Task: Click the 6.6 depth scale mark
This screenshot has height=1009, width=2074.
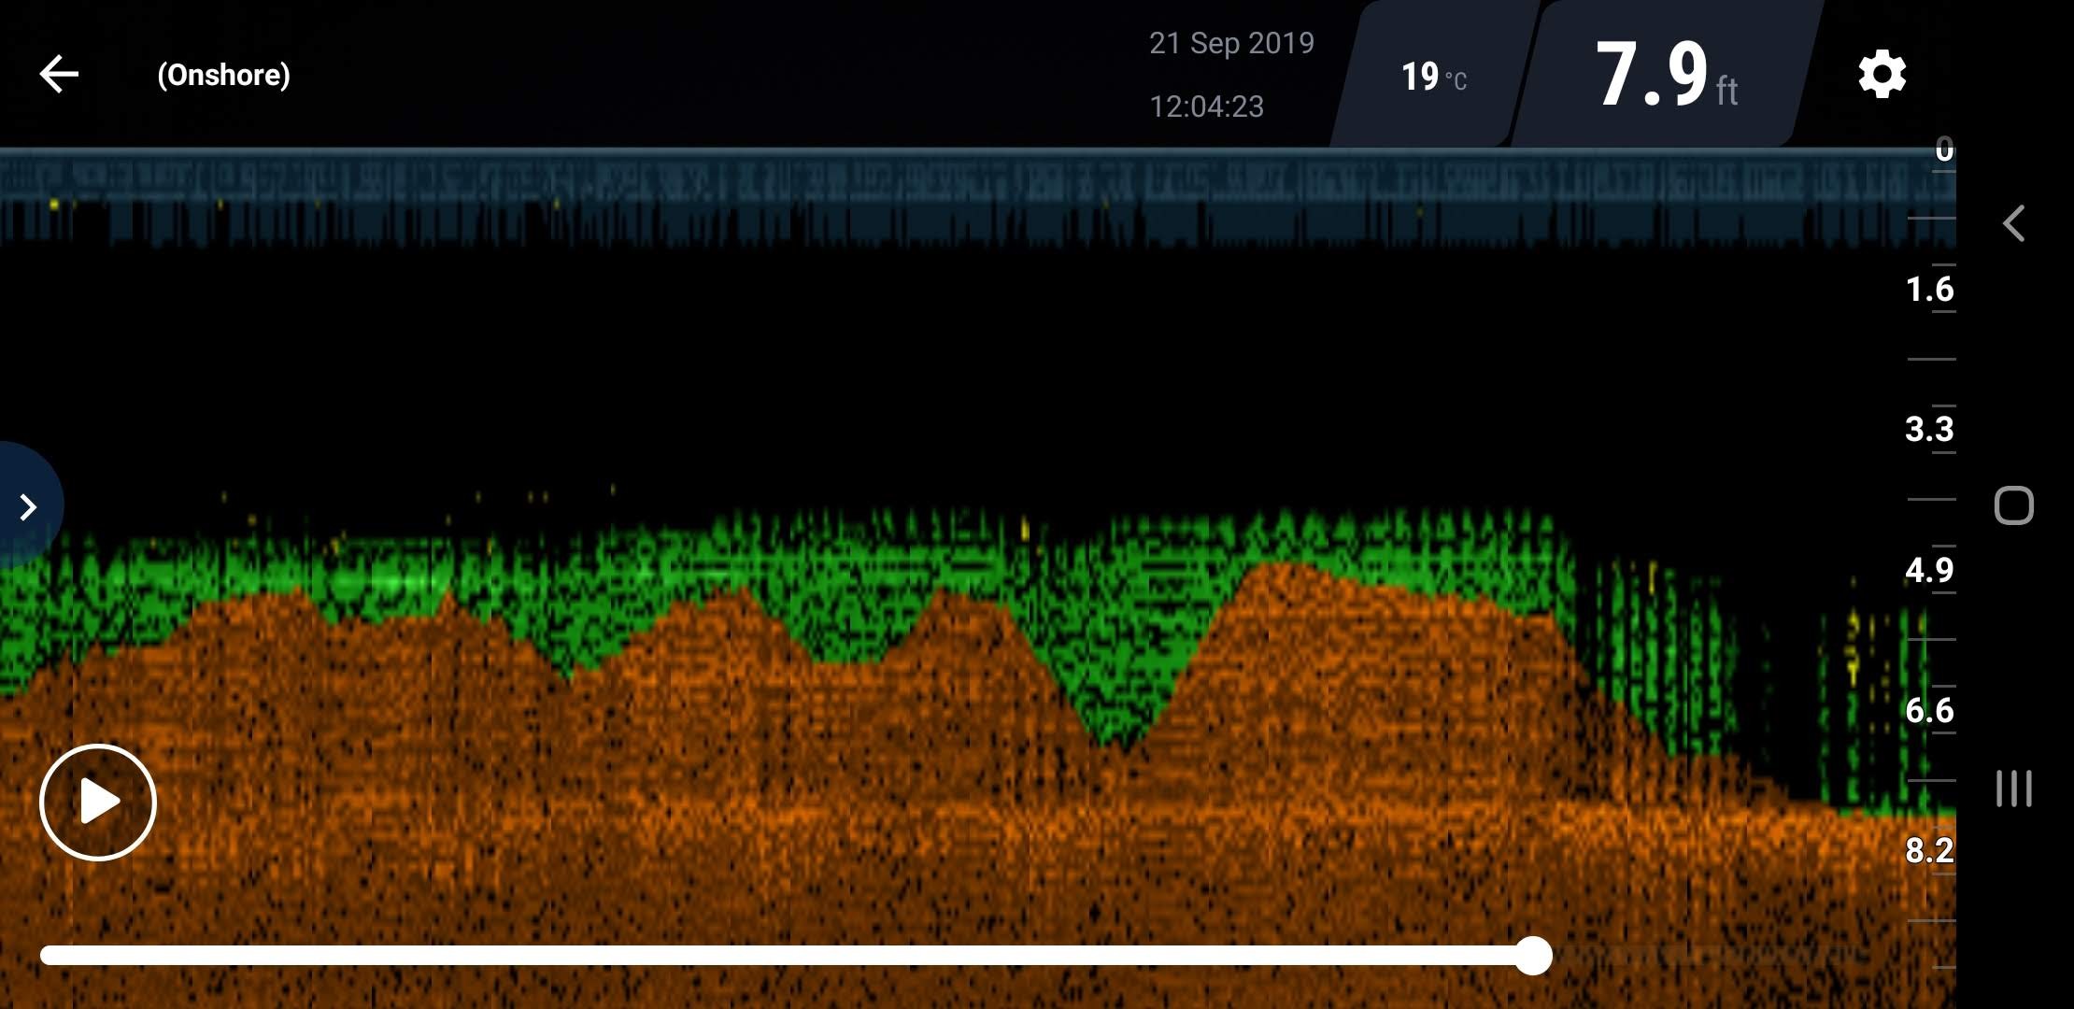Action: (x=1929, y=711)
